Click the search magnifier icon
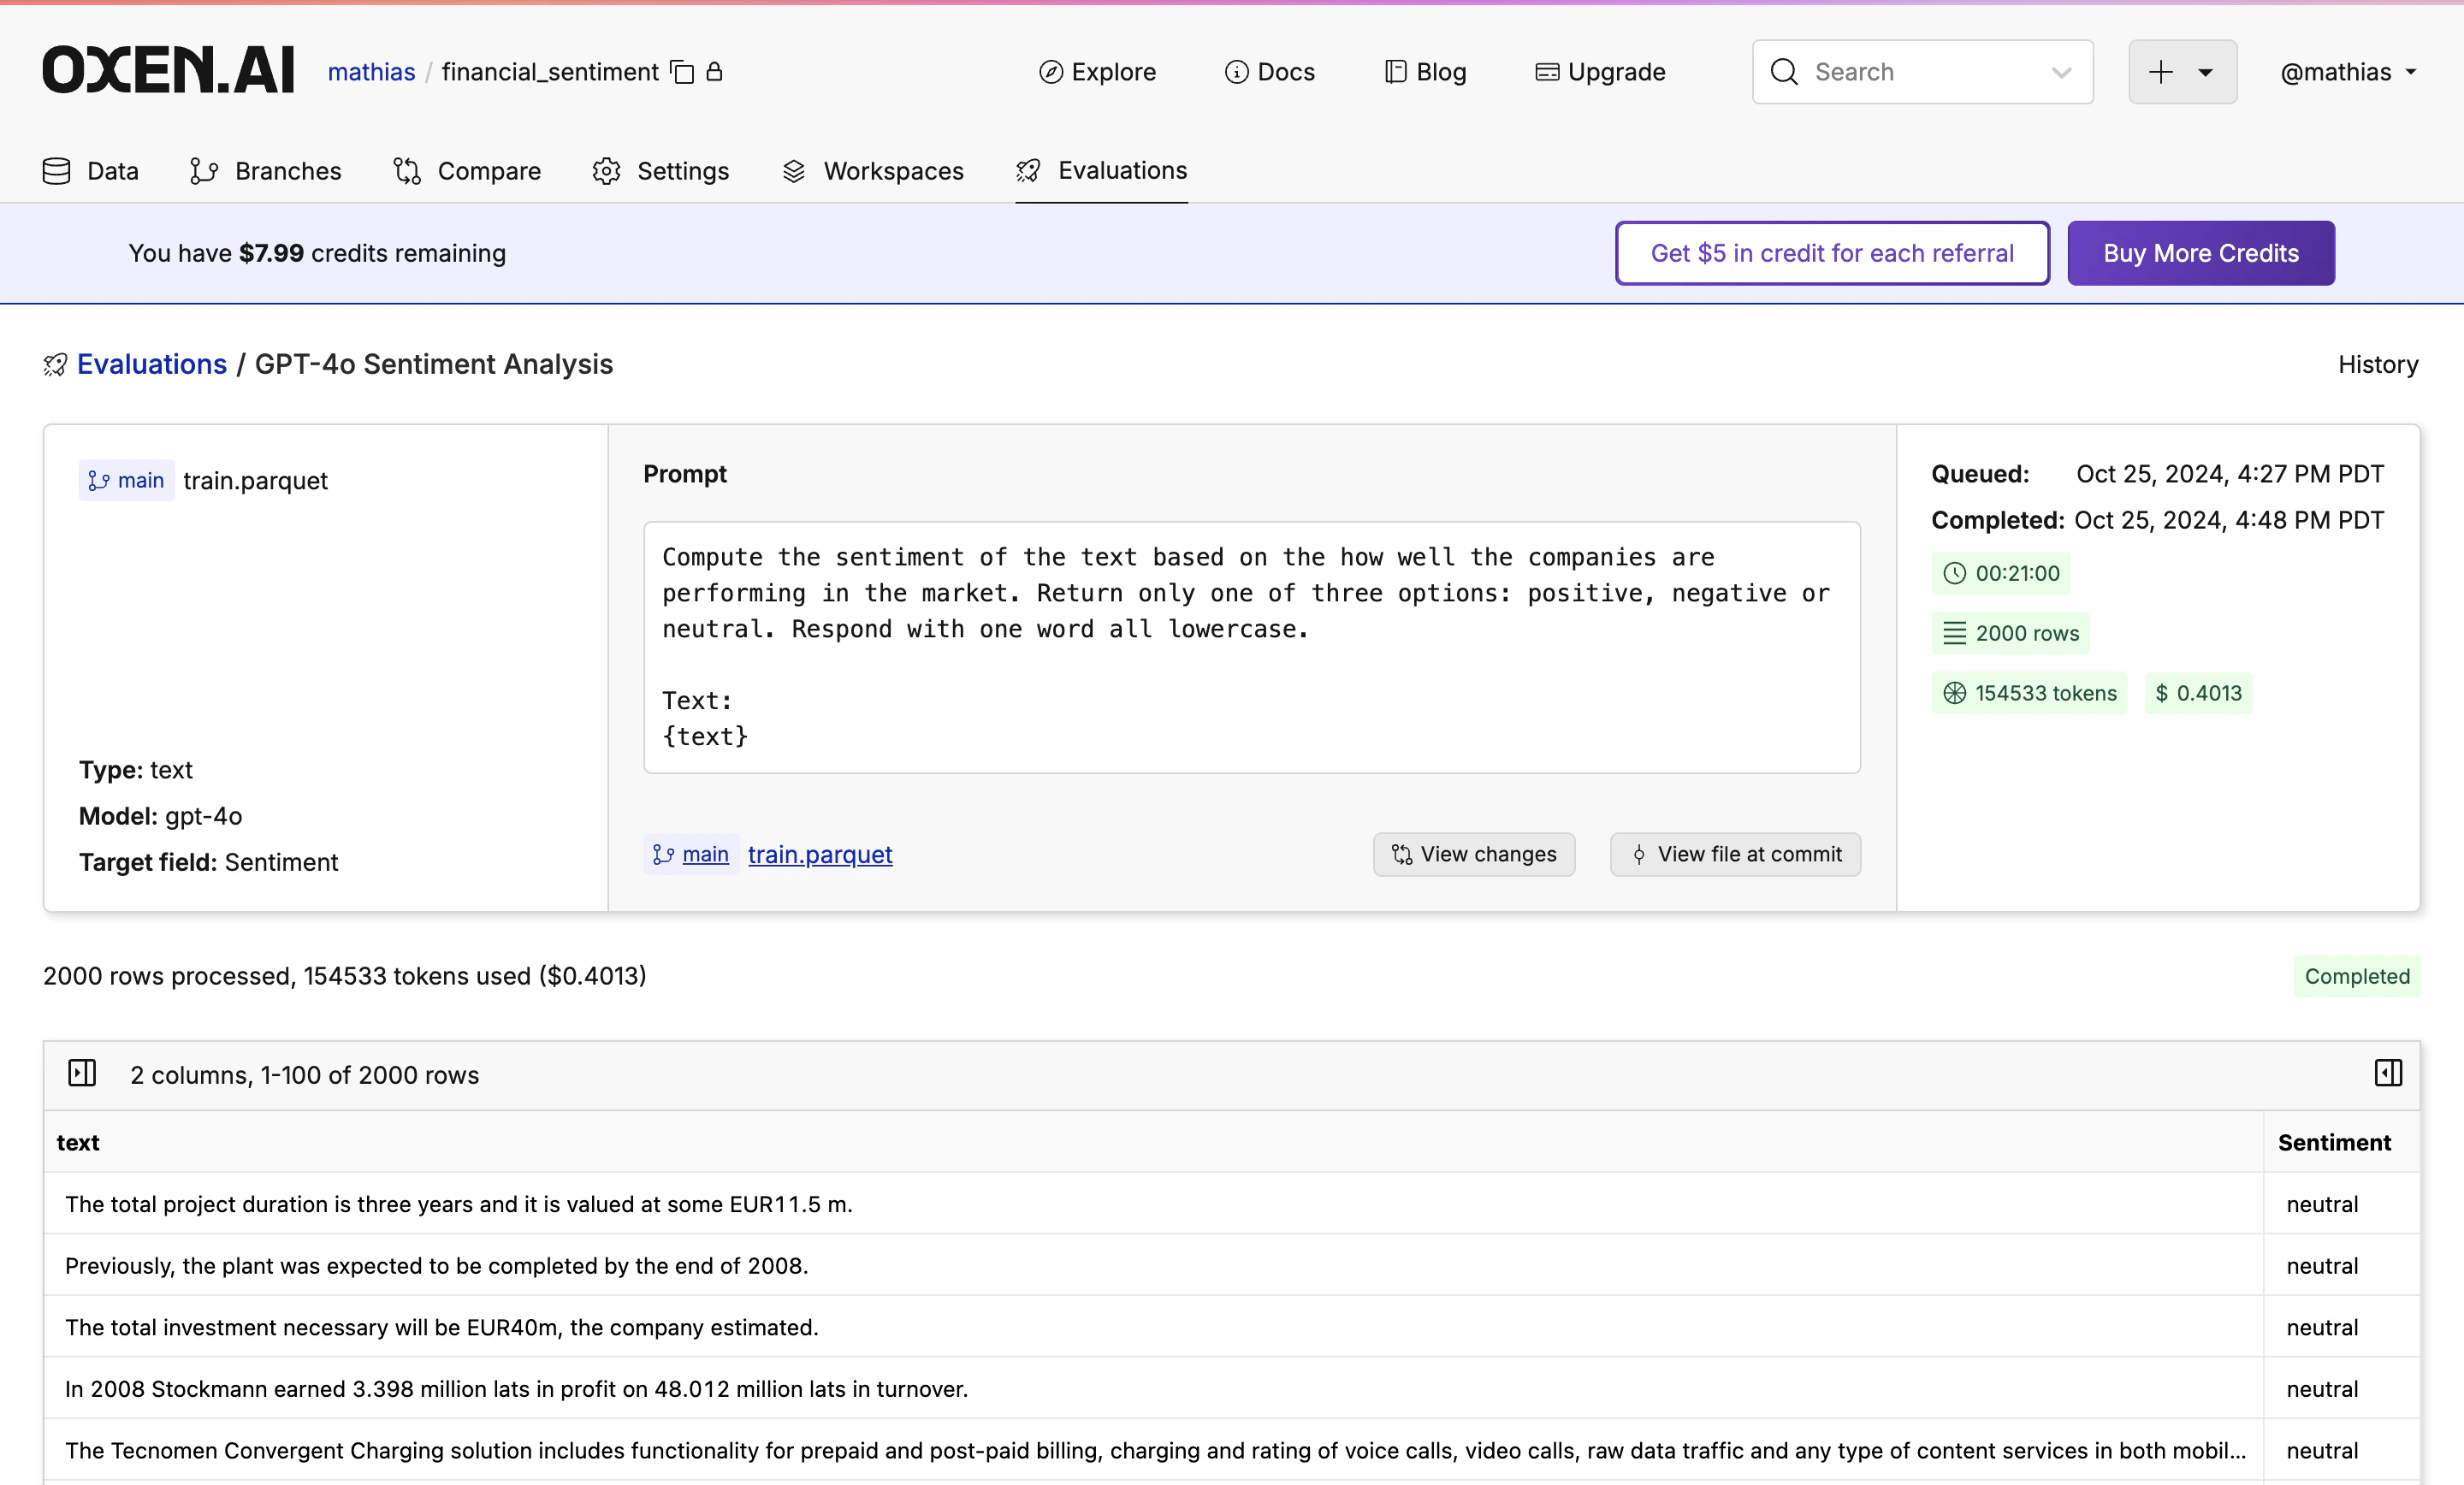2464x1485 pixels. (1784, 72)
